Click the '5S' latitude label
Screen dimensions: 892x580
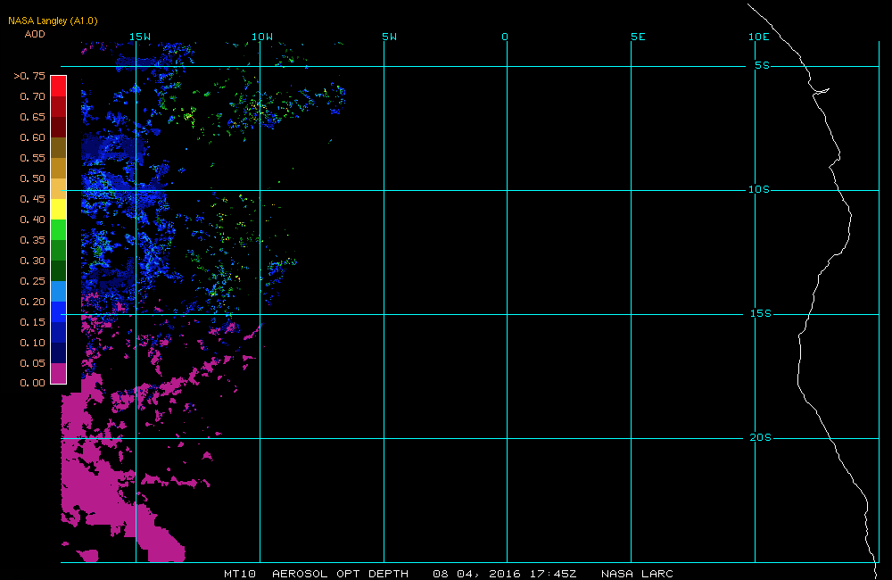coord(763,65)
